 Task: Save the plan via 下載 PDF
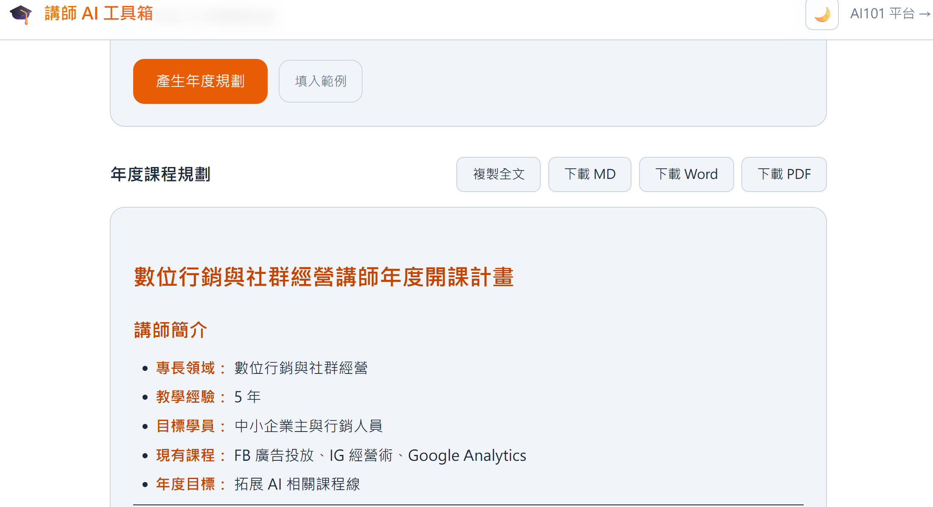pos(784,174)
